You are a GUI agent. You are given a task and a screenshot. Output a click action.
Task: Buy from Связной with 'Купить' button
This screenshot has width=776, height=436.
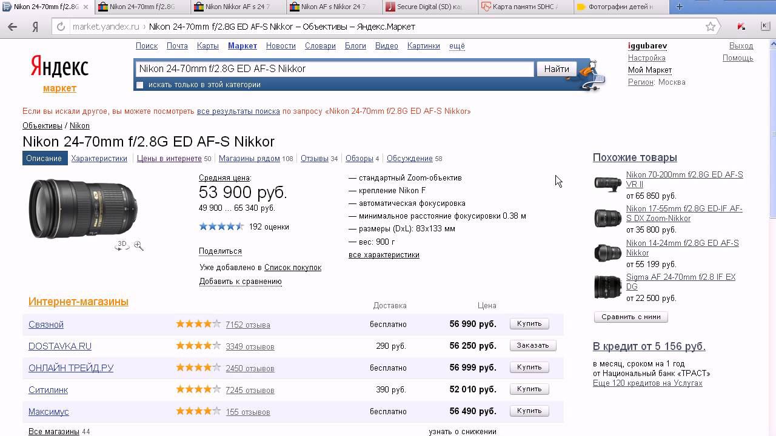point(529,324)
